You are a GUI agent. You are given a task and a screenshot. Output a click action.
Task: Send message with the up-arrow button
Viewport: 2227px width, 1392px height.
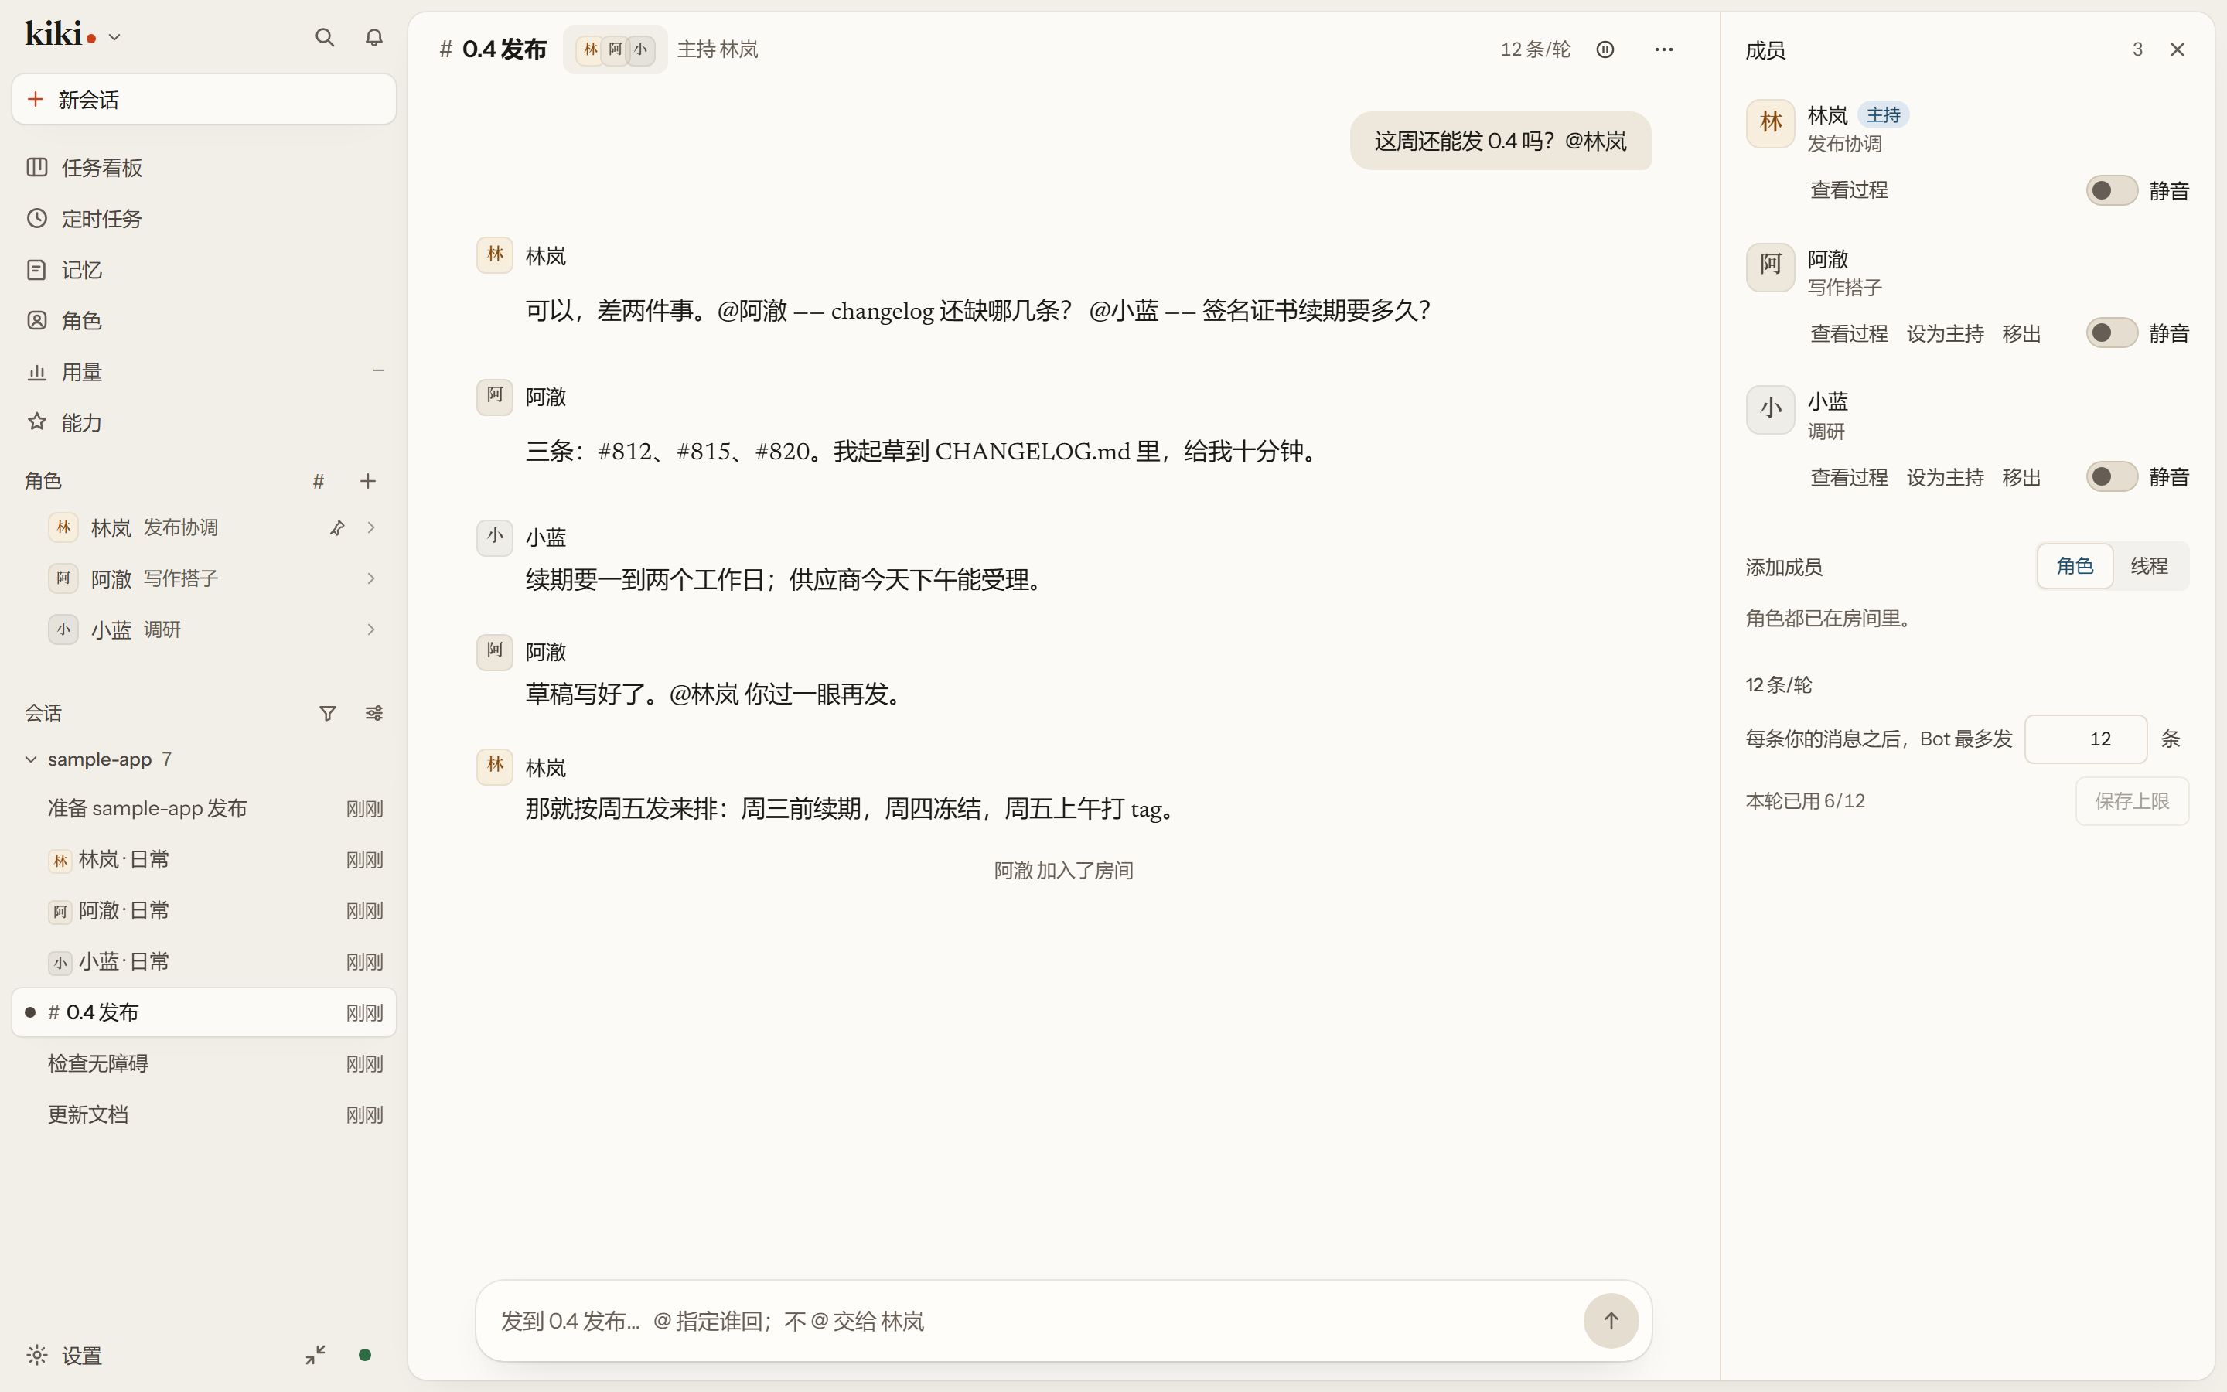coord(1611,1321)
